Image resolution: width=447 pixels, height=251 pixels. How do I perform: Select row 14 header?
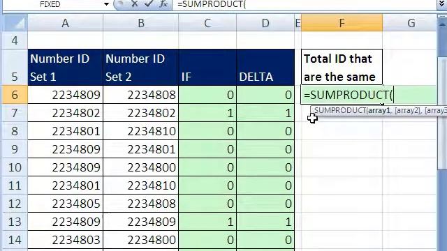[15, 240]
